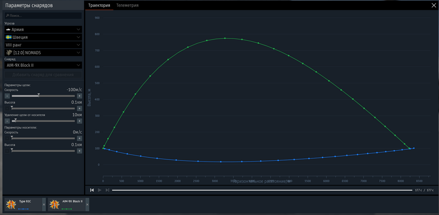The width and height of the screenshot is (439, 215).
Task: Increase target speed with plus button
Action: tap(79, 96)
